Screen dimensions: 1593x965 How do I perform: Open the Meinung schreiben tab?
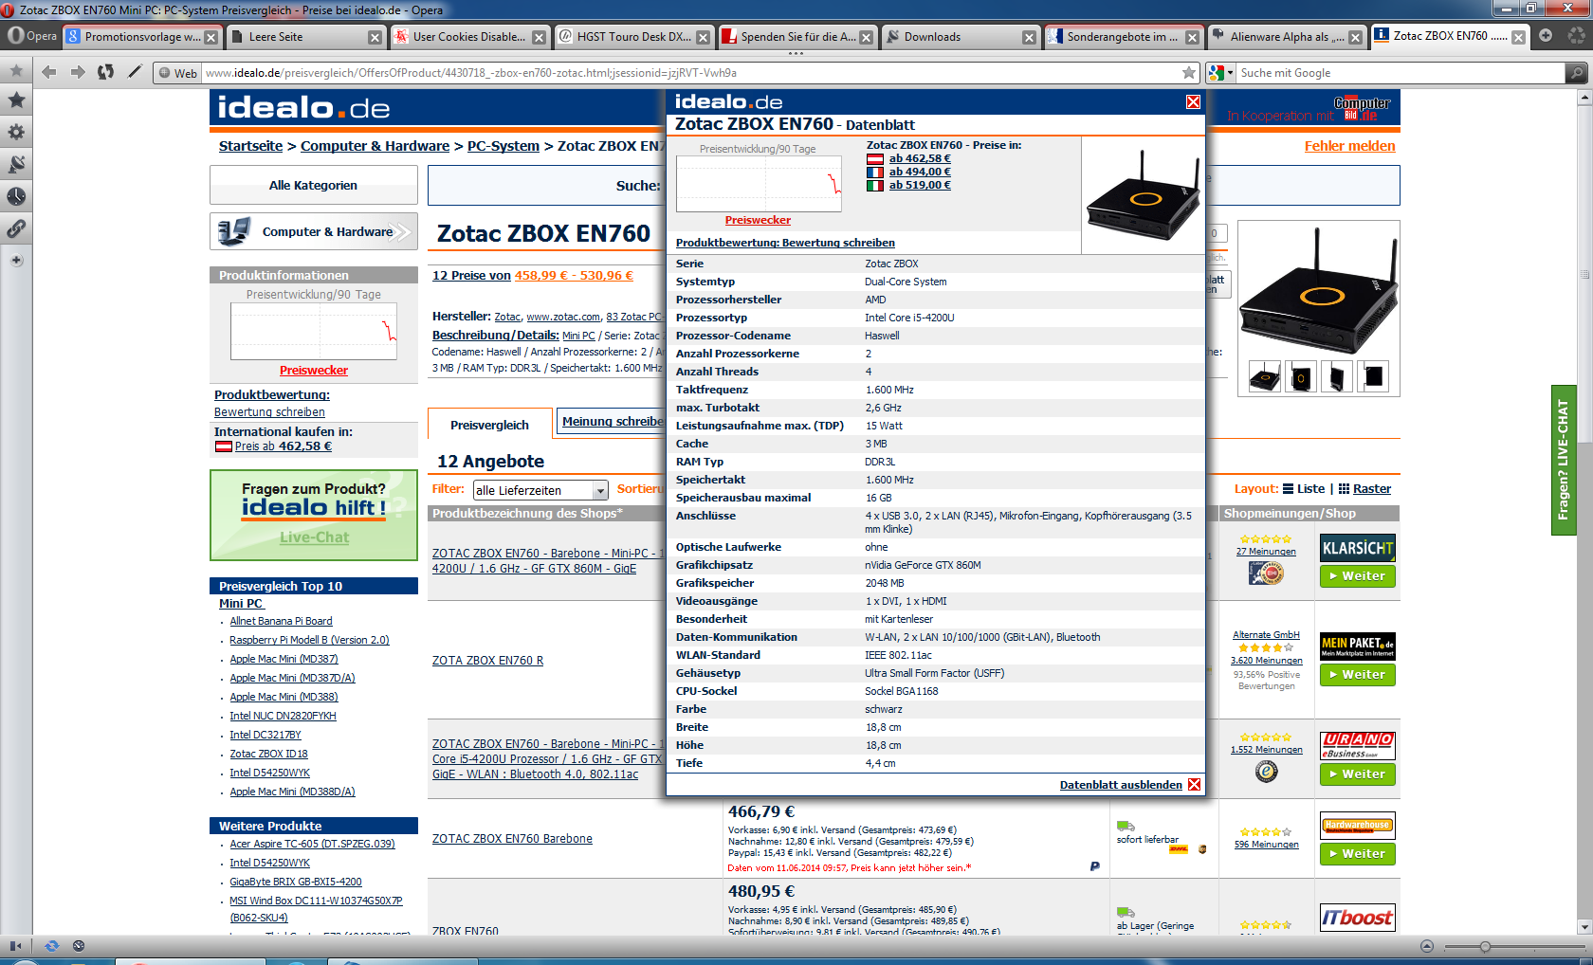click(x=613, y=422)
